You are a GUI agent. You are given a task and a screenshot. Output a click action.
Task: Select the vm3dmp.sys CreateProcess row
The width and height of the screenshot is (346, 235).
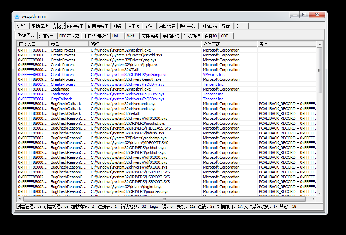point(129,75)
